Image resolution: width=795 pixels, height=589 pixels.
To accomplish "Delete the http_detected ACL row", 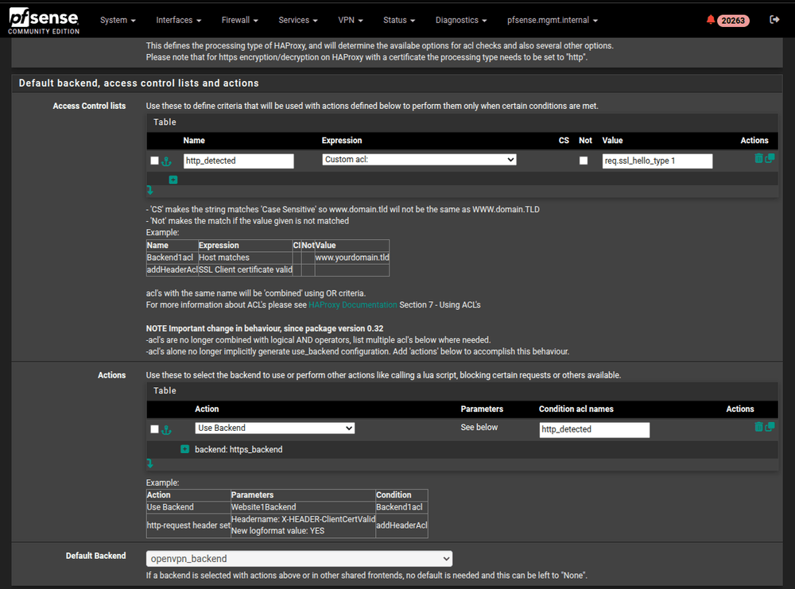I will [x=758, y=158].
